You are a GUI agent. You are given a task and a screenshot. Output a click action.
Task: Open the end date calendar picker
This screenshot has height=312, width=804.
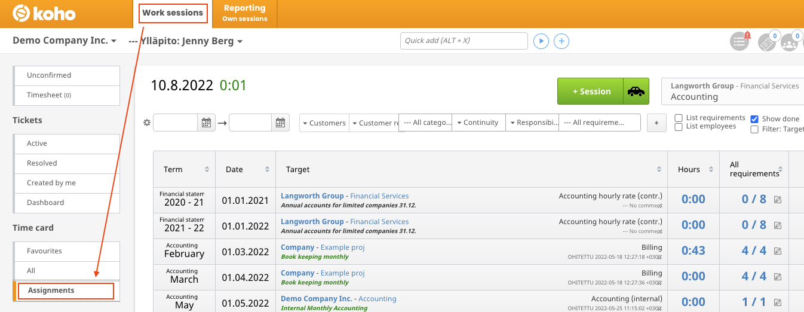pos(281,123)
